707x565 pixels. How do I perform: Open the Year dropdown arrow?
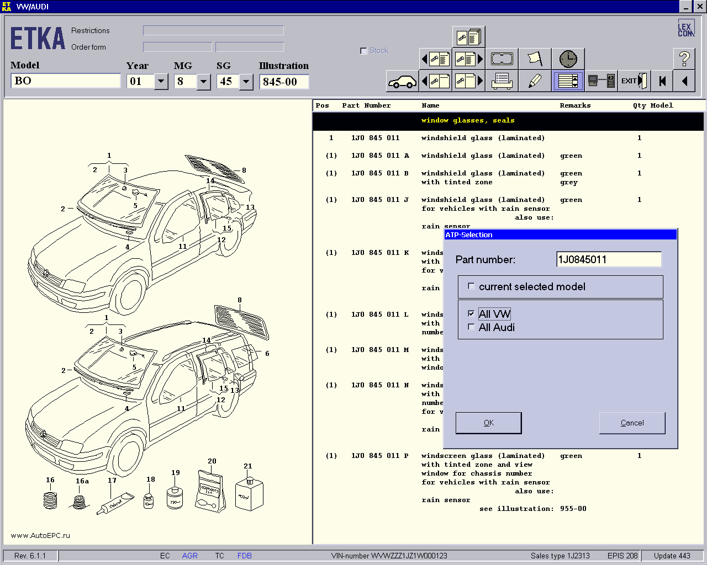coord(161,82)
